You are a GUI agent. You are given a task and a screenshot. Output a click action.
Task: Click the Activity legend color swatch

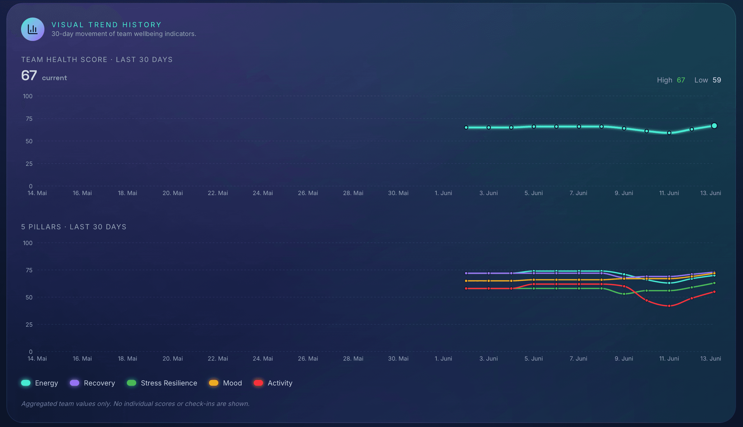258,383
